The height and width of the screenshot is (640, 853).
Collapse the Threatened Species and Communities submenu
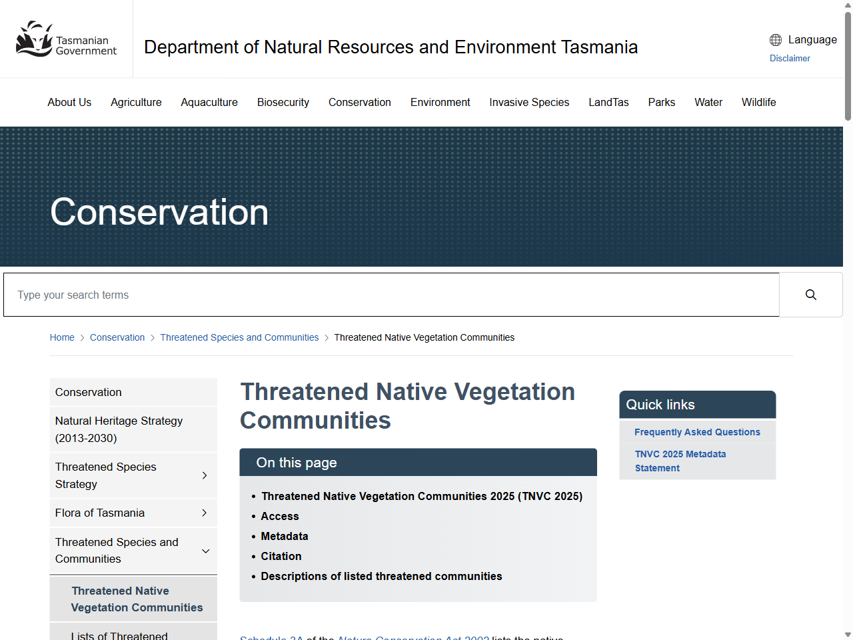point(206,551)
